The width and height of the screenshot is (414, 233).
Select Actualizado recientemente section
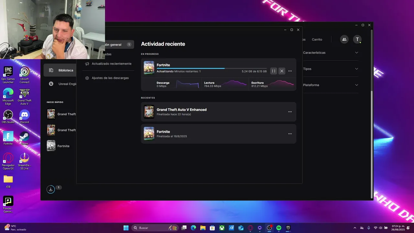coord(108,64)
